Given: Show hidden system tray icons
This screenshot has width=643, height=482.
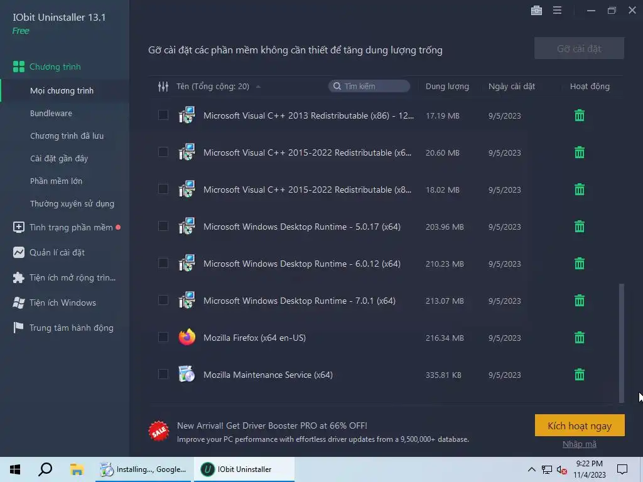Looking at the screenshot, I should 531,469.
